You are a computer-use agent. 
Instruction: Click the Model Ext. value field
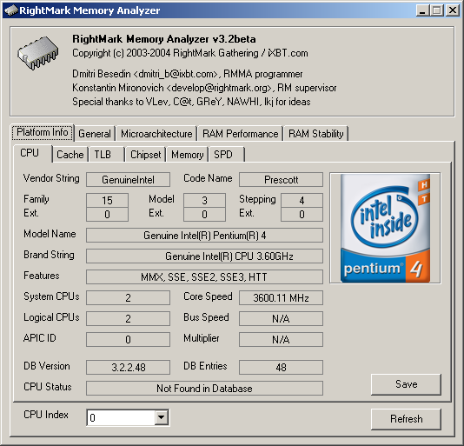204,214
